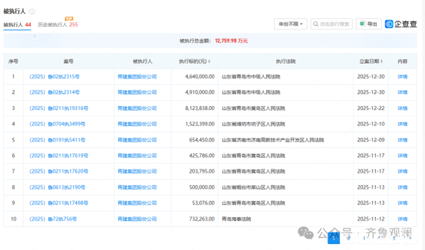Open case (2025) 鲁72执756号

(53, 219)
